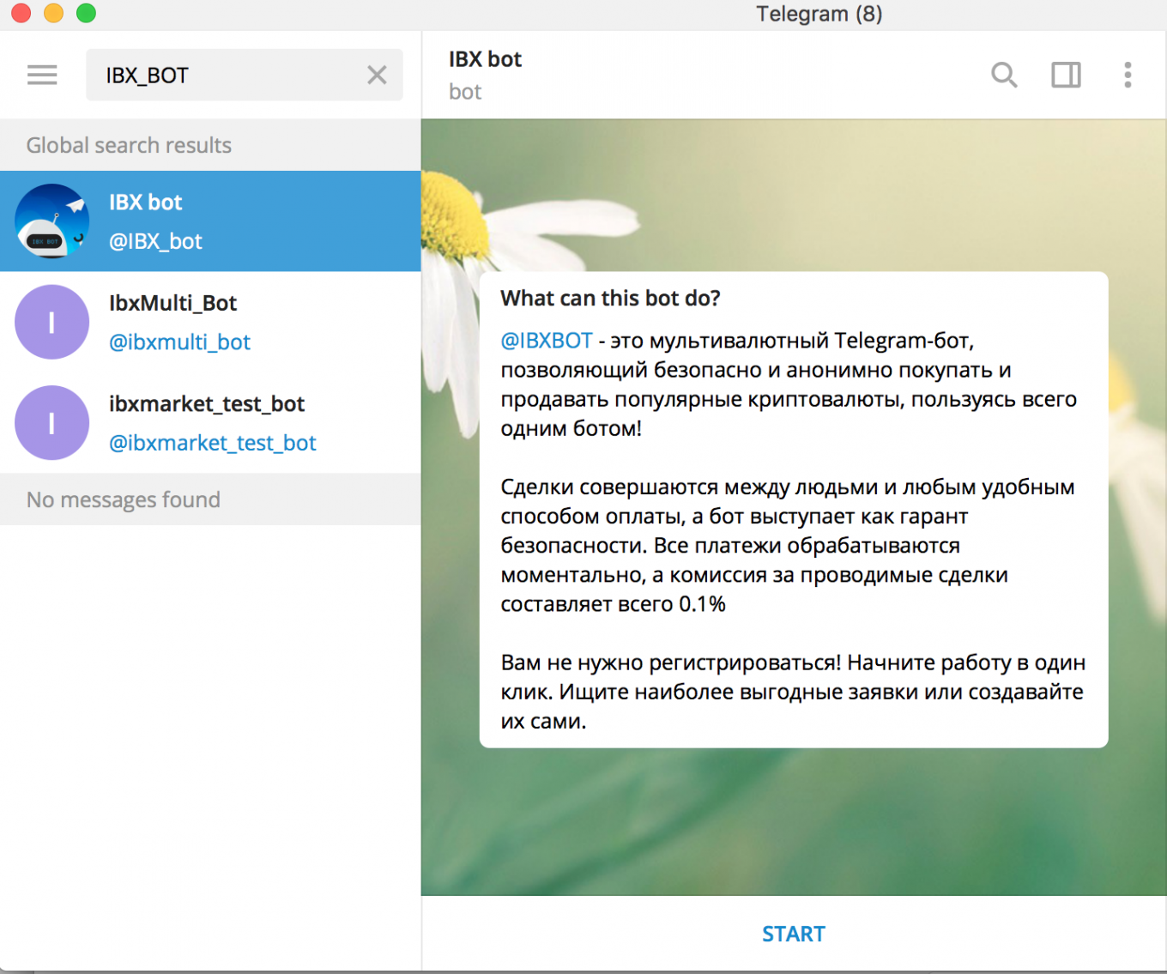Click the yellow minimize window button
The width and height of the screenshot is (1167, 974).
(53, 13)
